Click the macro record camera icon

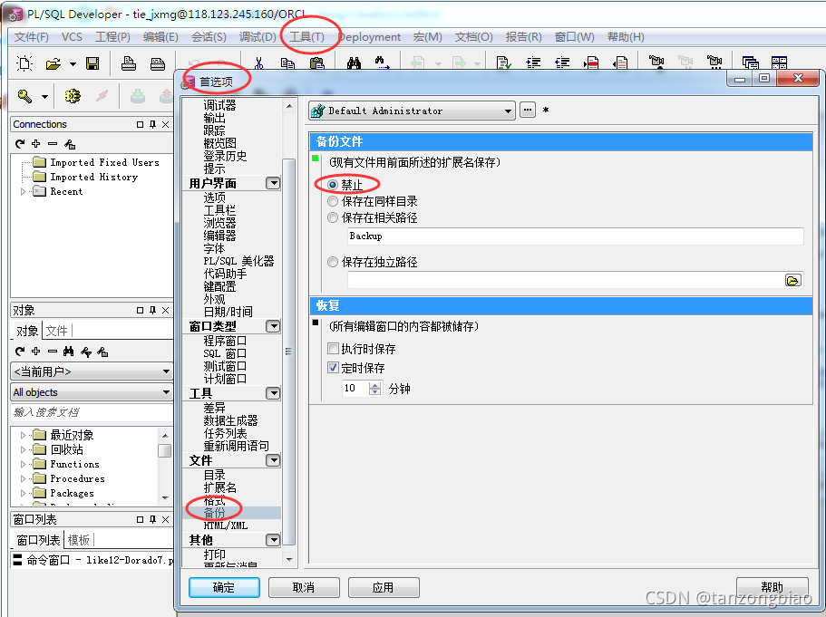tap(656, 63)
